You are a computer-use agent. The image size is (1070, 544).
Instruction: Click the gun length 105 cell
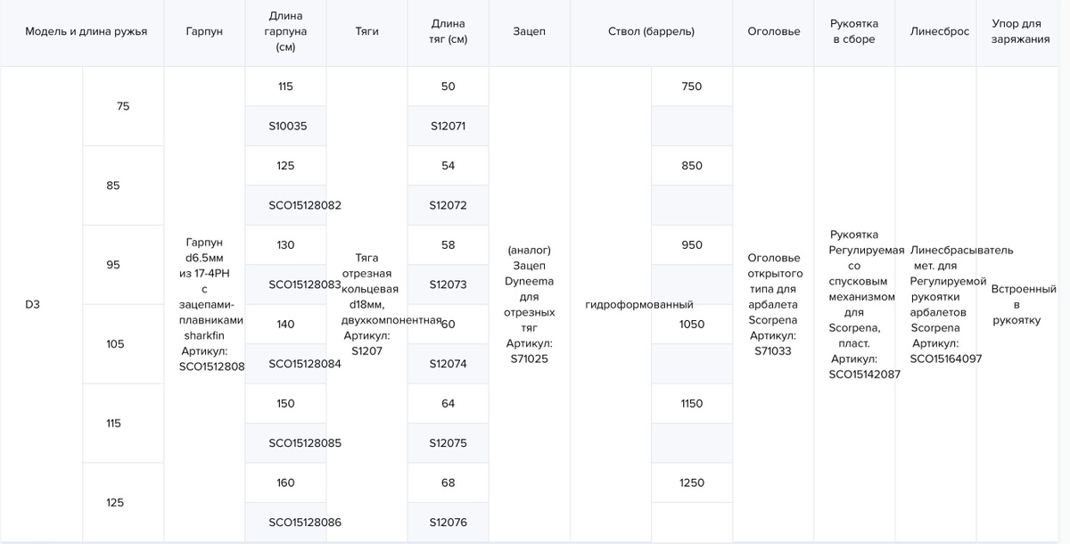point(123,344)
